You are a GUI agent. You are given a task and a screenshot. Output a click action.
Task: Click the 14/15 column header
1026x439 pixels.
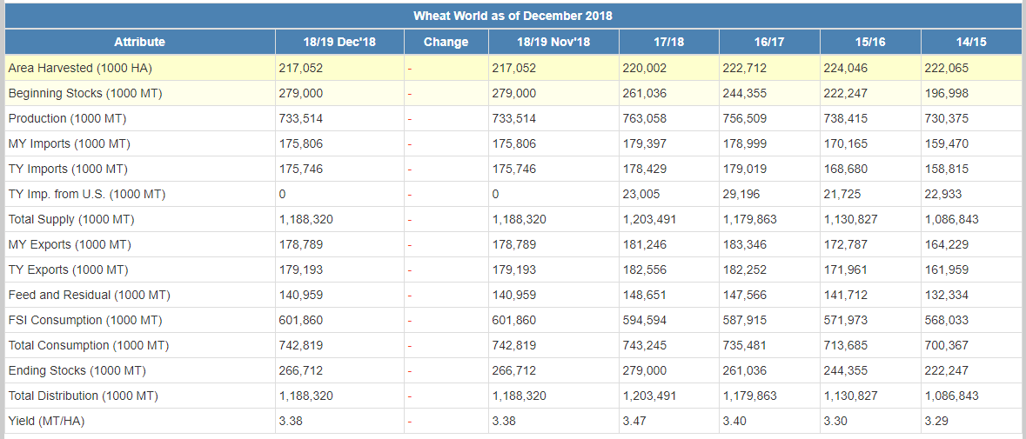click(969, 42)
